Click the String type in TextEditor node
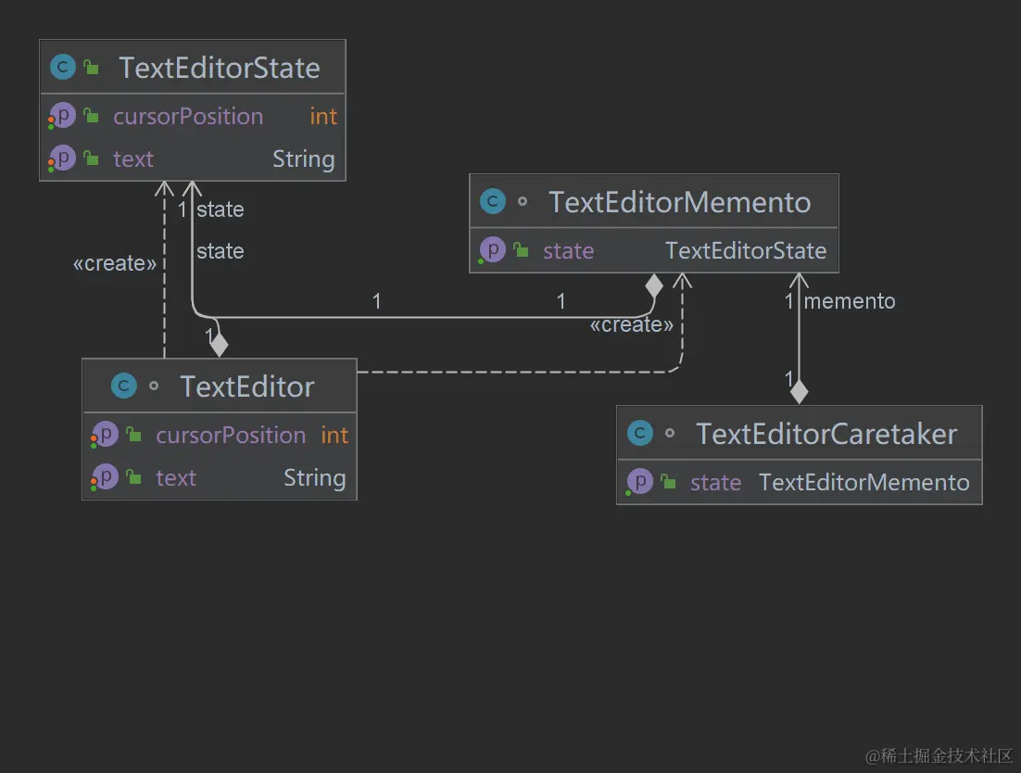 (315, 478)
